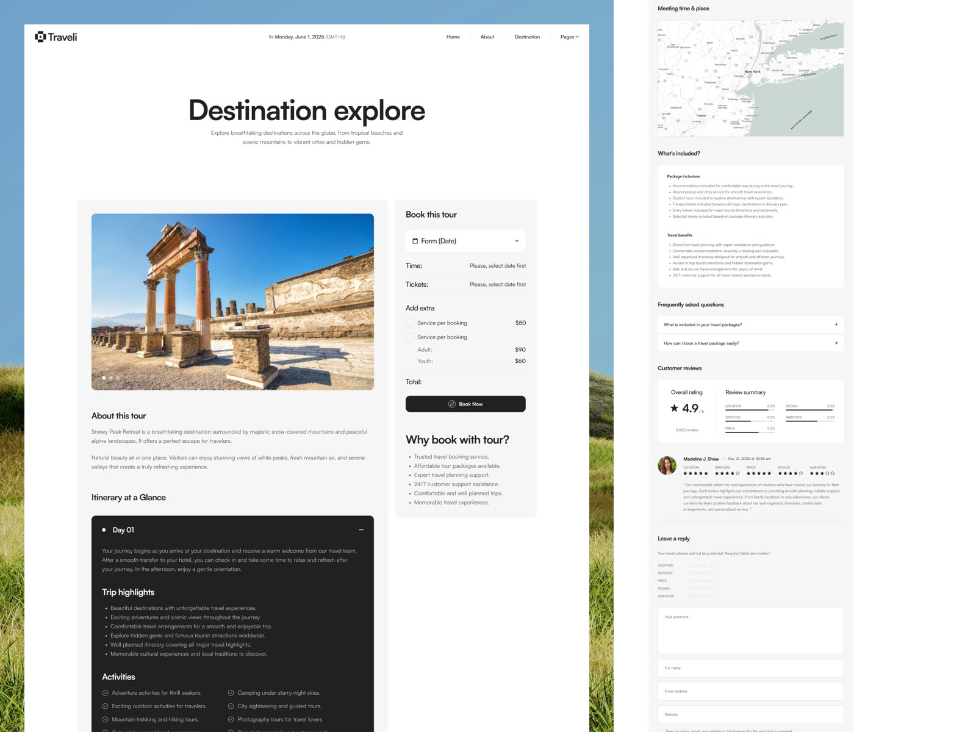Click check icon beside Photography tours
Viewport: 976px width, 732px height.
point(231,720)
